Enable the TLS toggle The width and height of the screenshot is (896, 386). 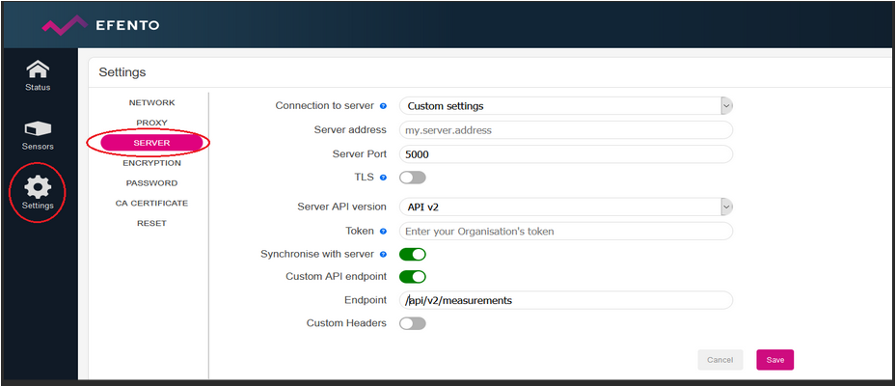[412, 178]
